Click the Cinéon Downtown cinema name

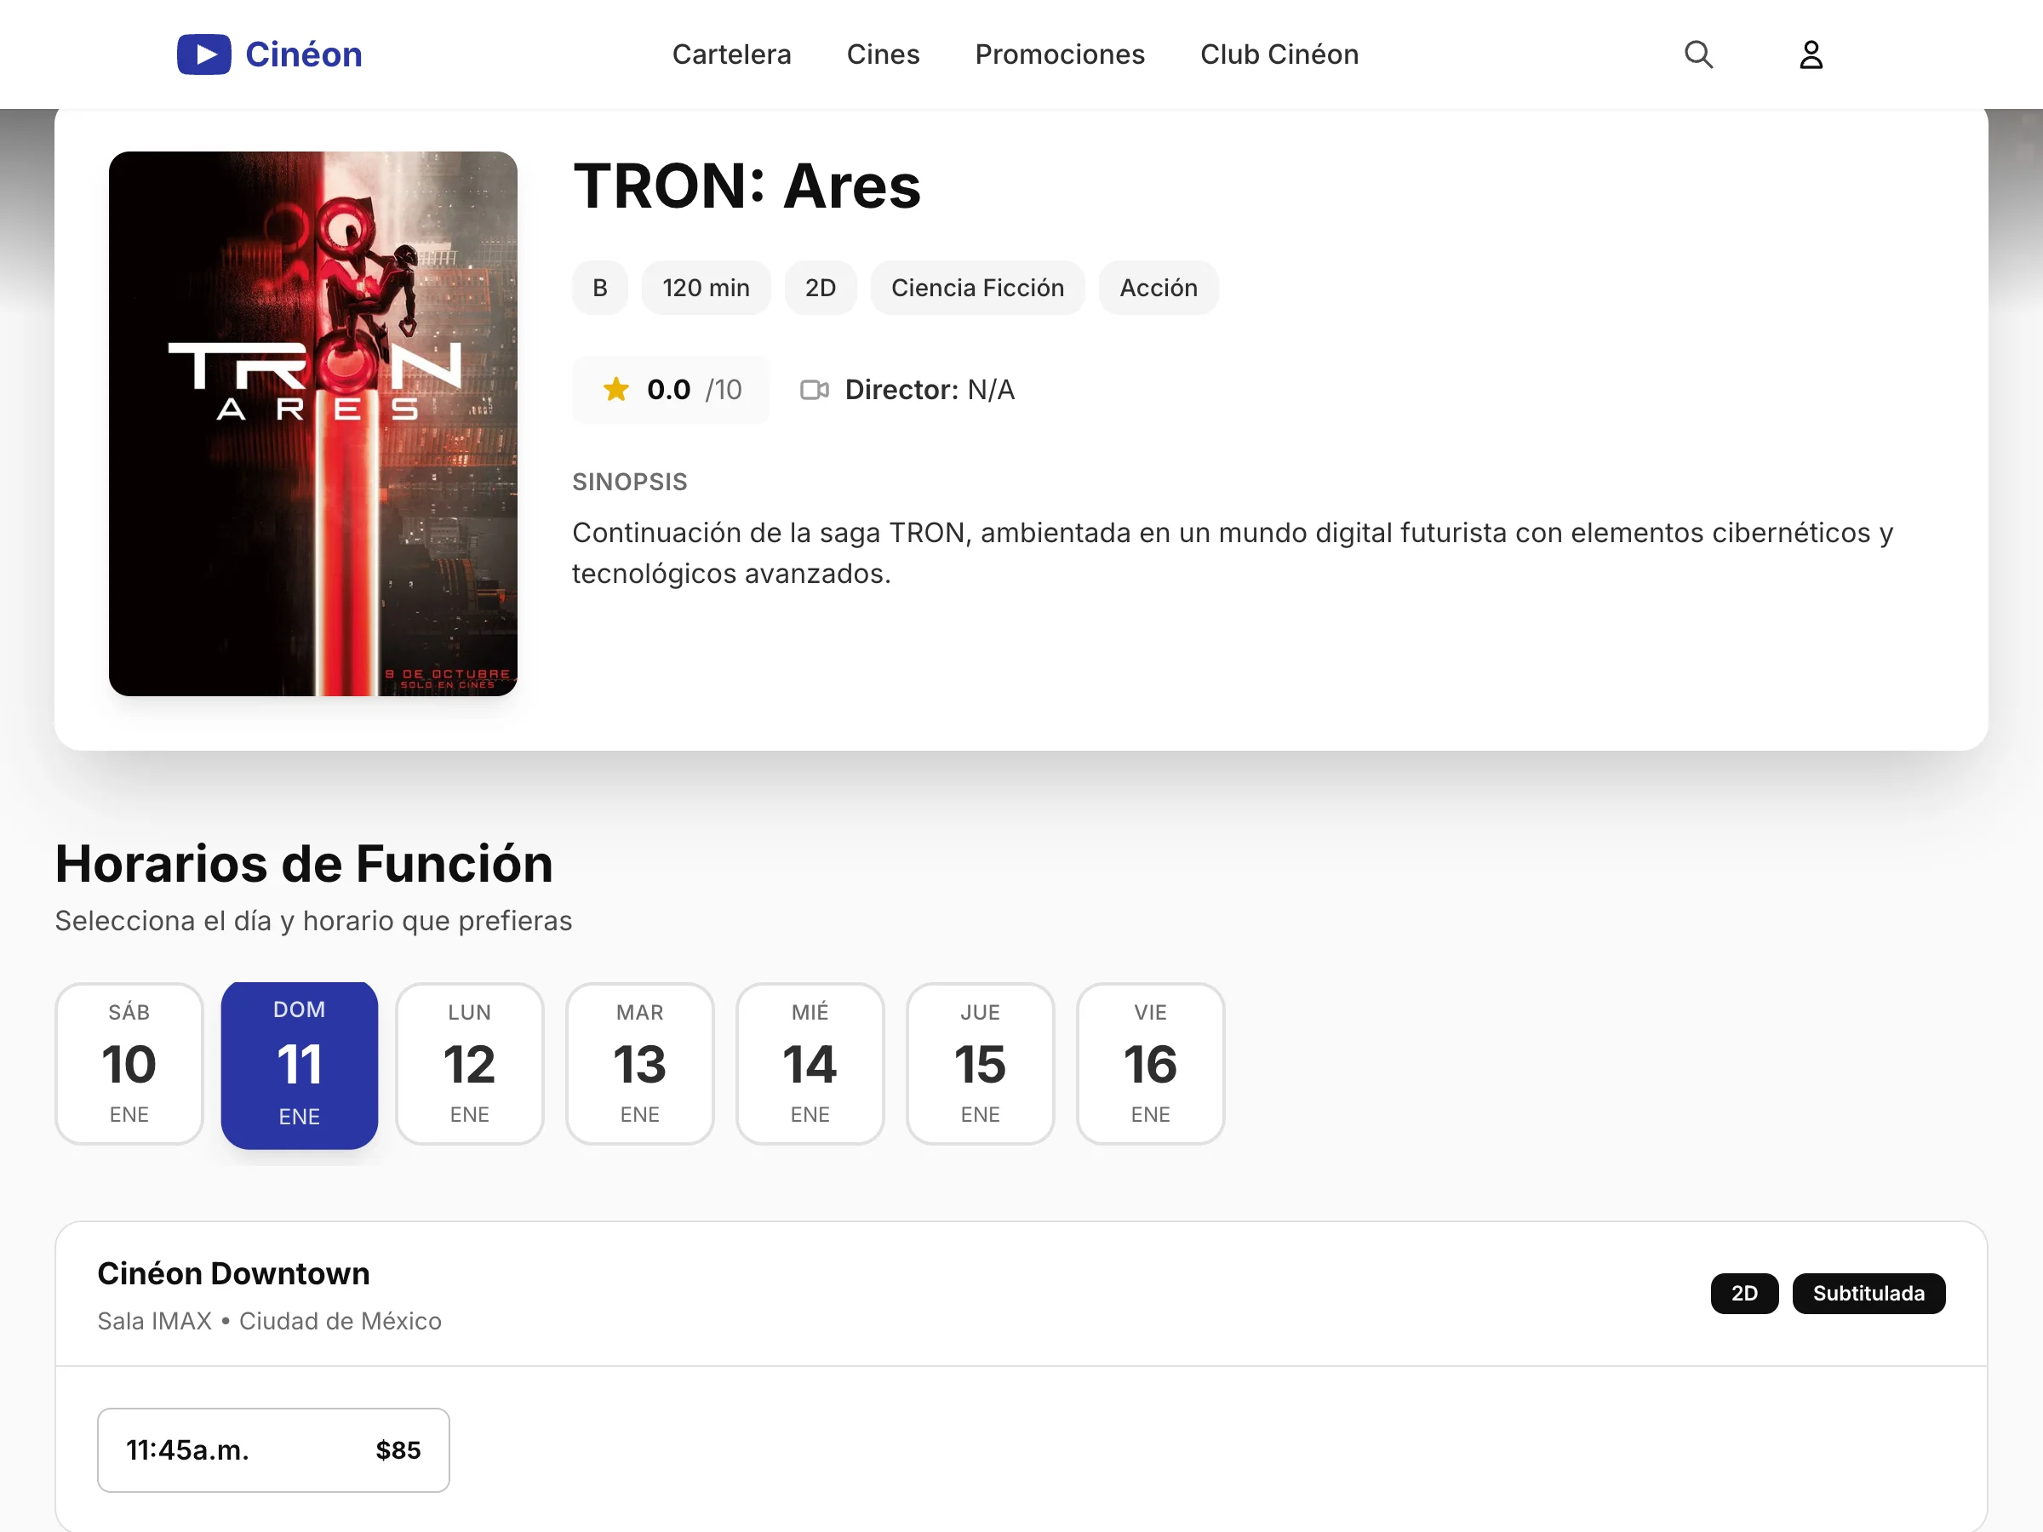(232, 1273)
